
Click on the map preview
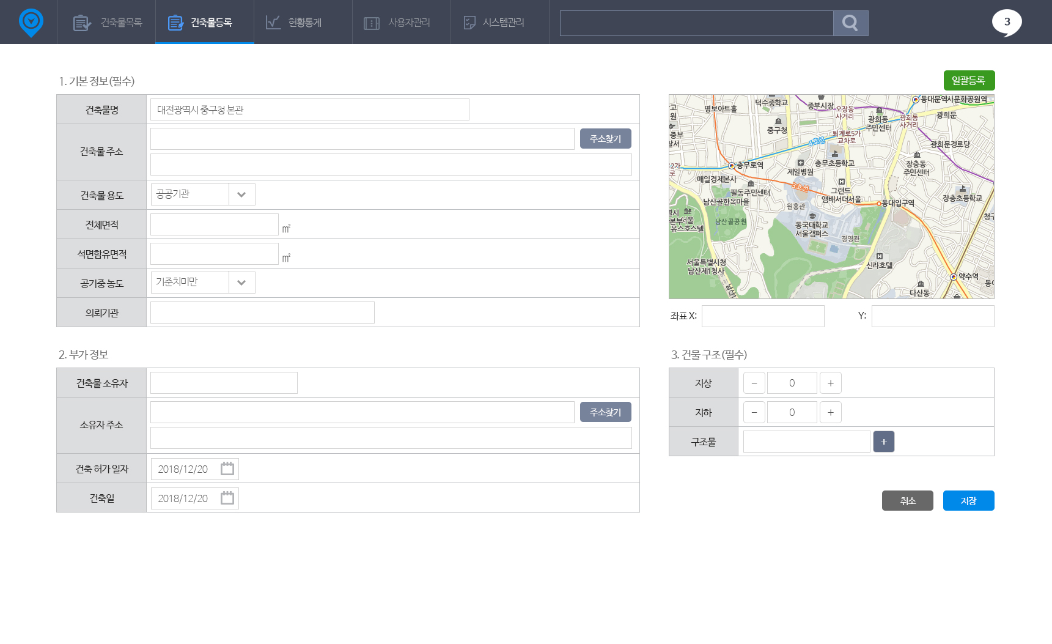click(831, 196)
